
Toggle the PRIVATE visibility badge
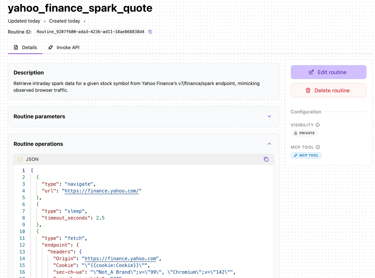[x=304, y=133]
